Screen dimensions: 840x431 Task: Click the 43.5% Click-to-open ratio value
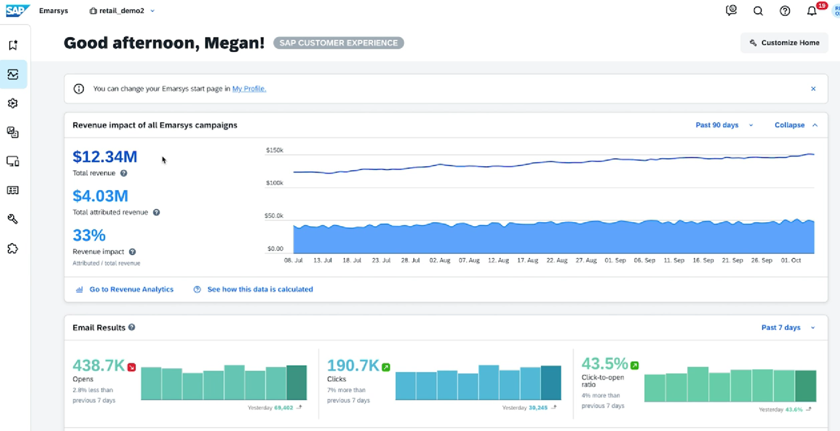tap(605, 364)
